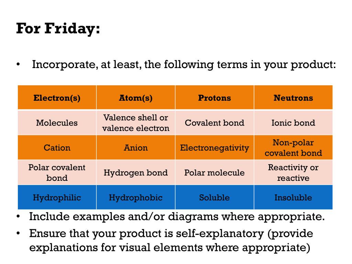Click the Ionic bond cell
Image resolution: width=352 pixels, height=264 pixels.
click(294, 123)
